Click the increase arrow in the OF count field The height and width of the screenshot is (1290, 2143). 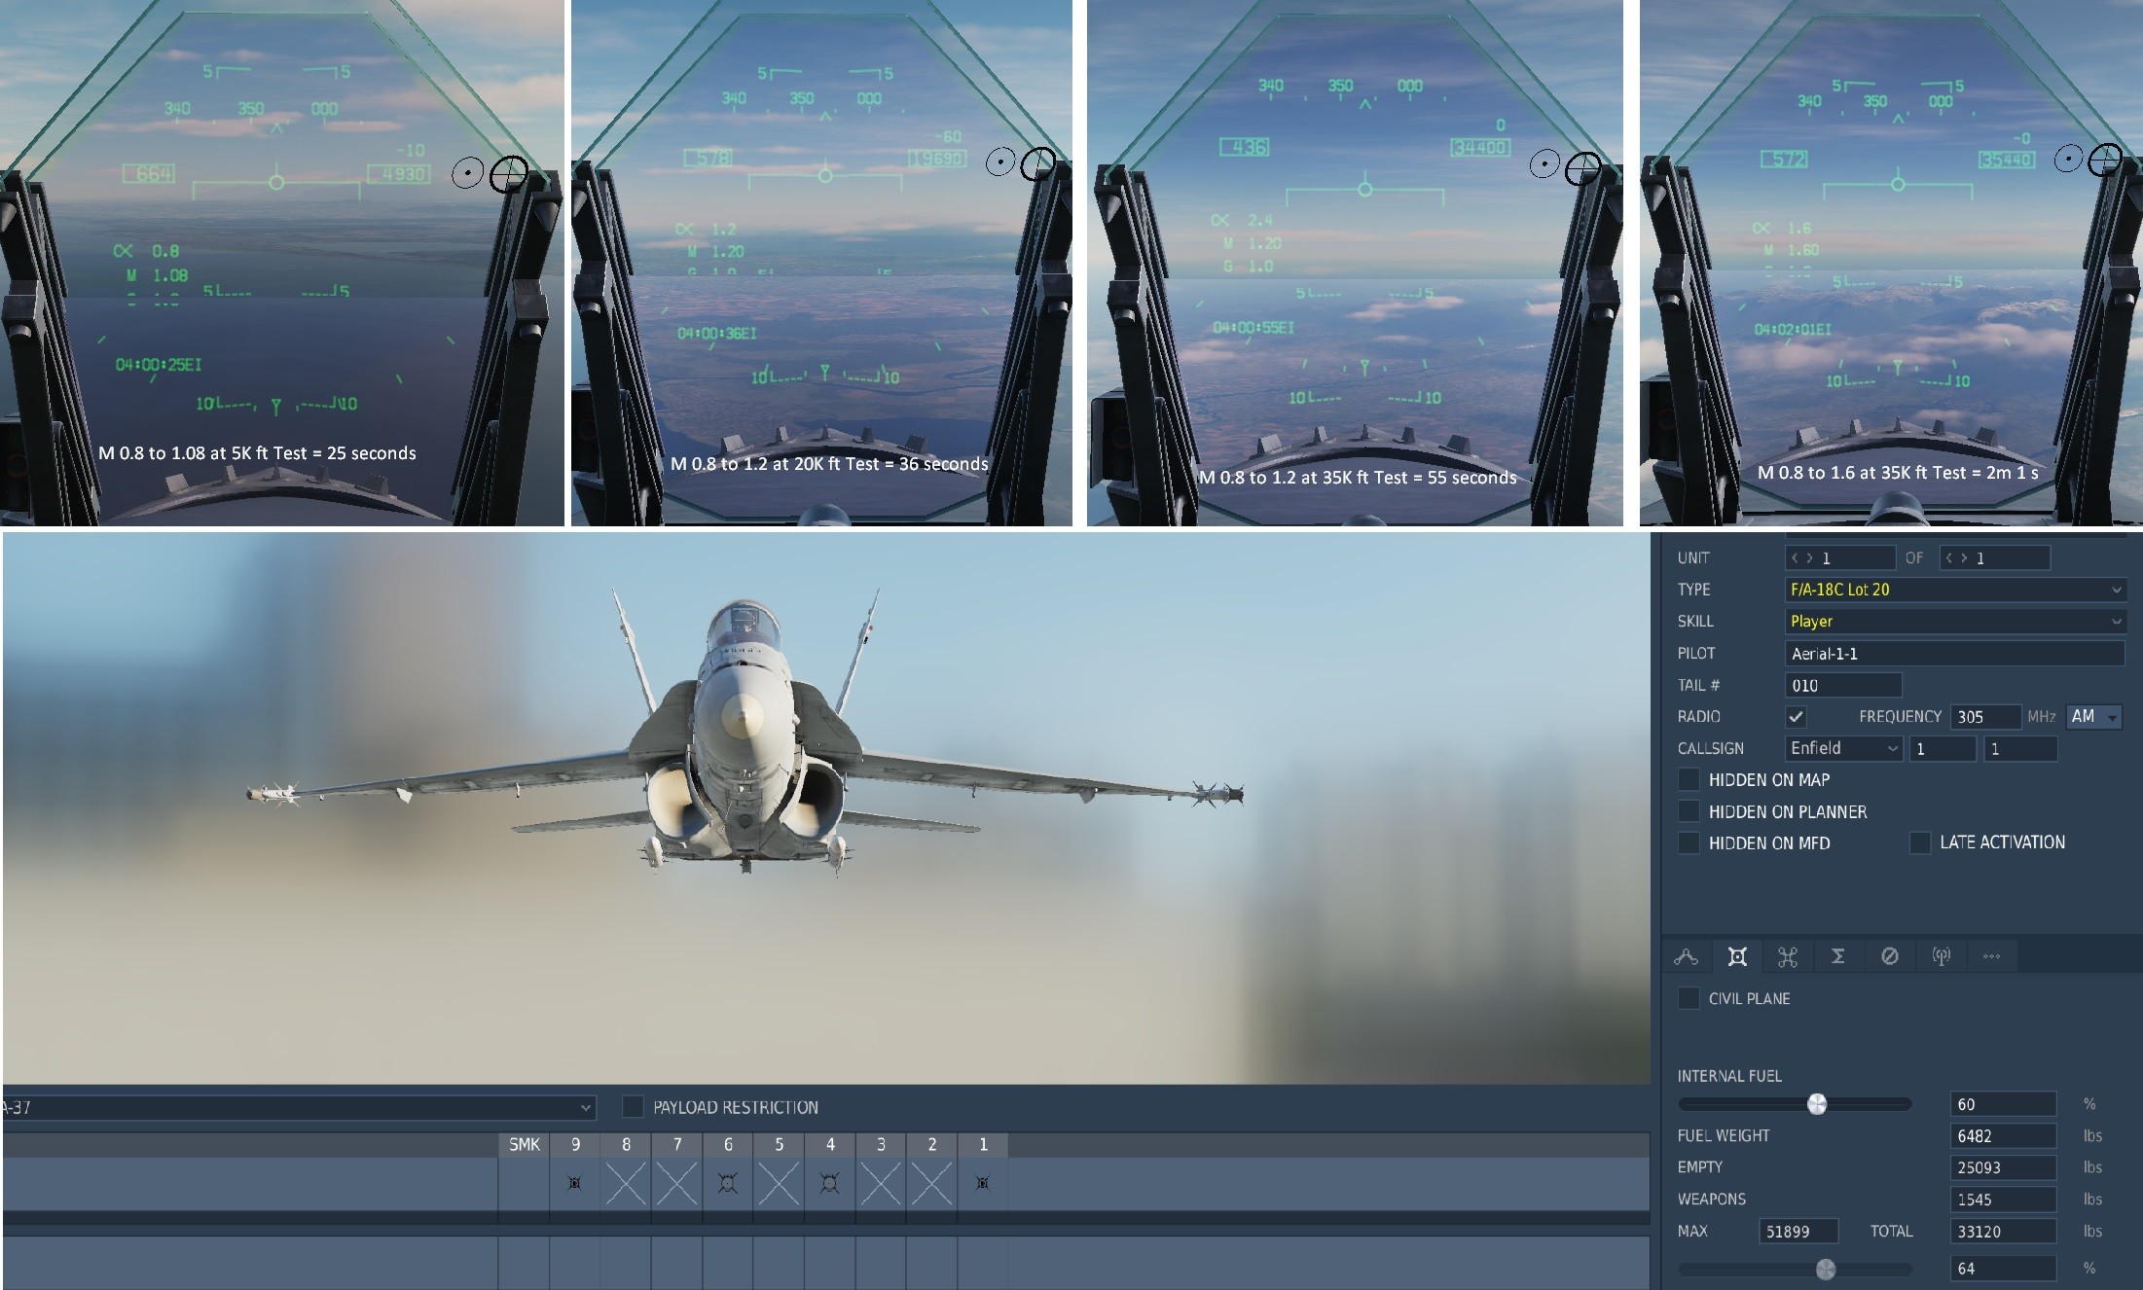tap(1964, 558)
